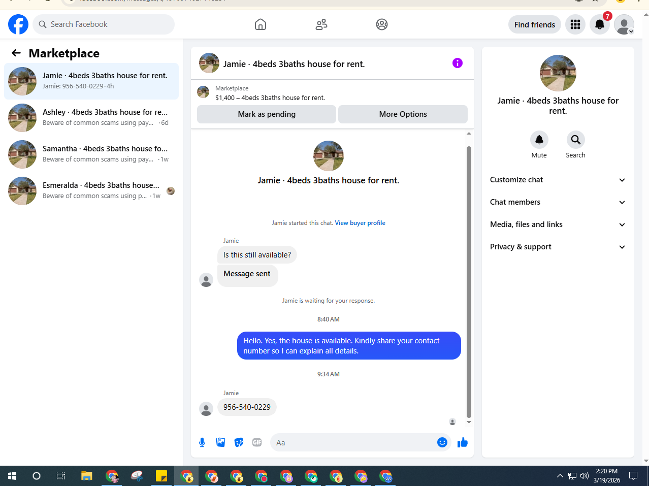Click the 956-540-0229 message bubble
Viewport: 649px width, 486px height.
[x=247, y=407]
